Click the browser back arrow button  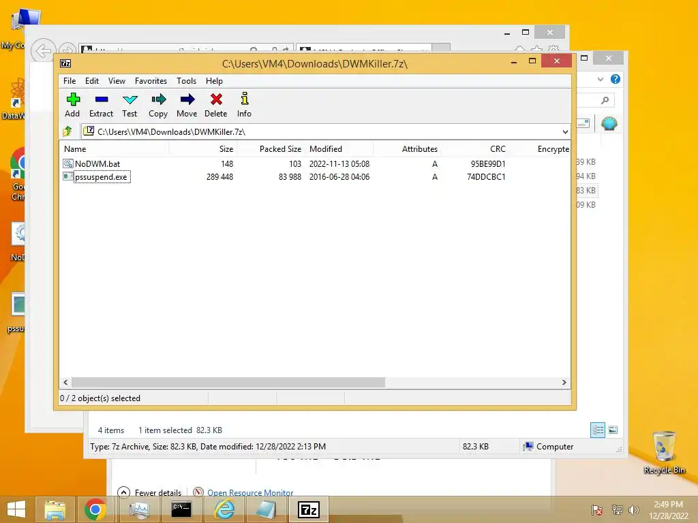pyautogui.click(x=43, y=50)
